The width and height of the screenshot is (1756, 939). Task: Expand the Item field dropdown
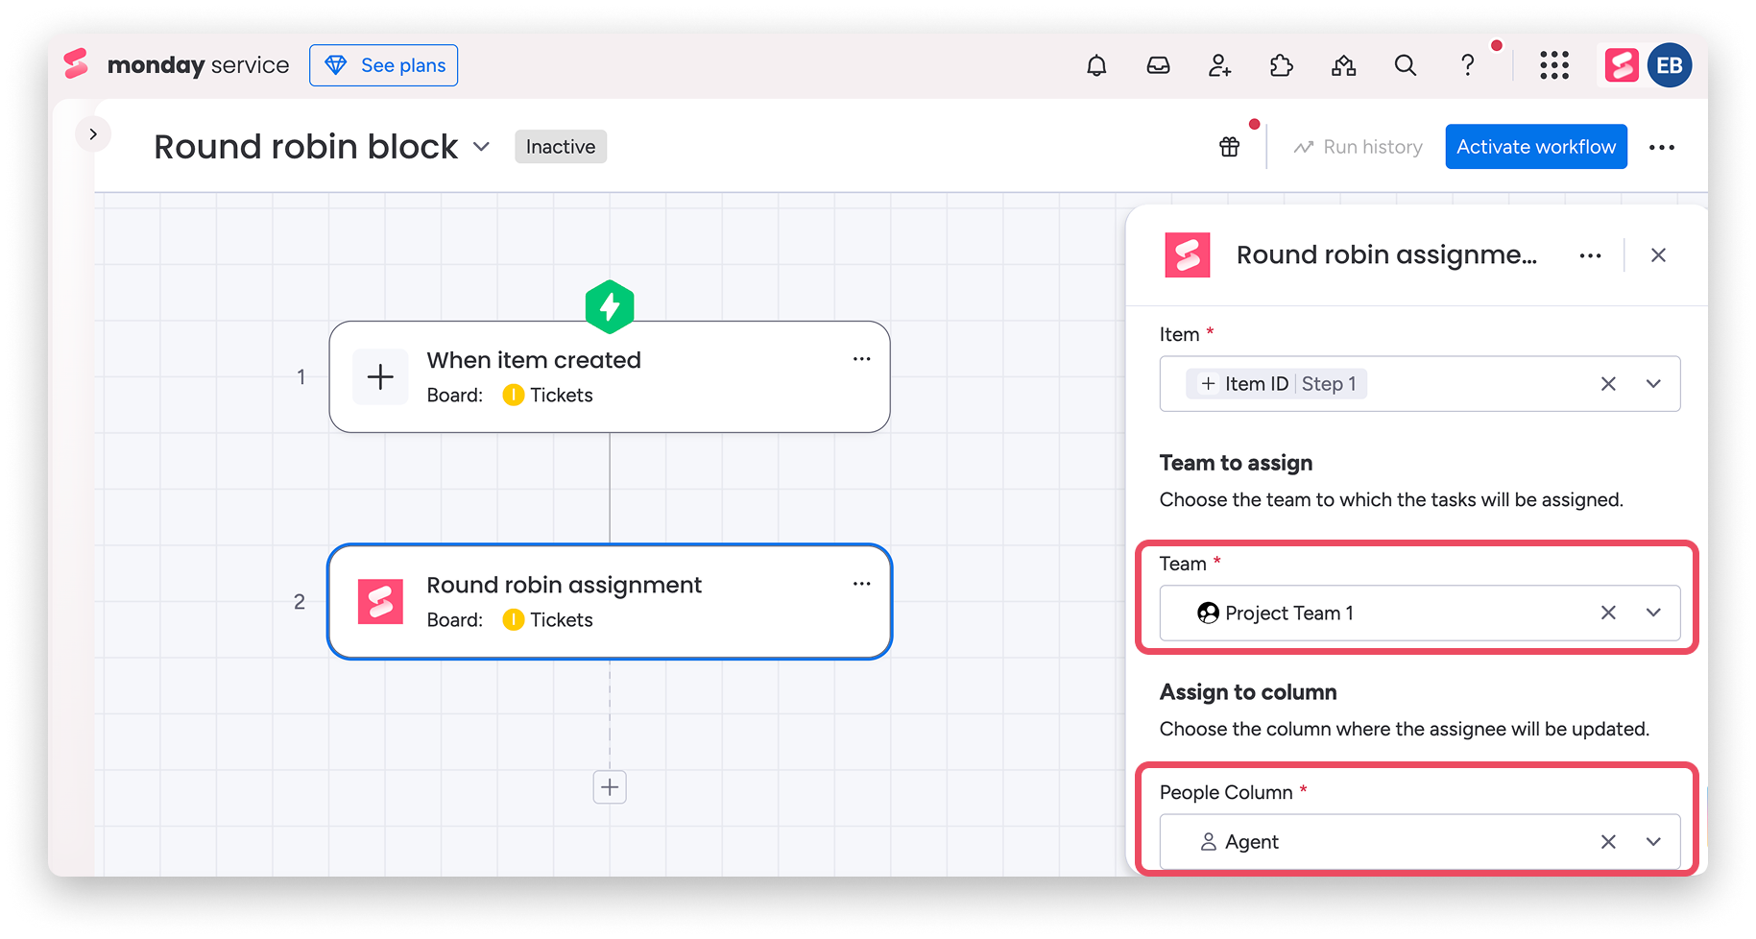click(1653, 384)
